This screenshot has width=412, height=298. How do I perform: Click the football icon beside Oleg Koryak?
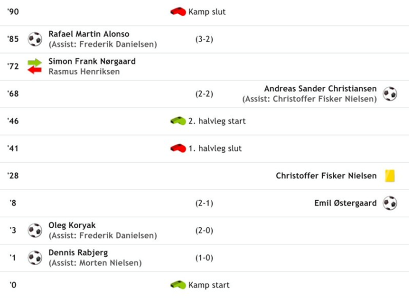[x=35, y=230]
